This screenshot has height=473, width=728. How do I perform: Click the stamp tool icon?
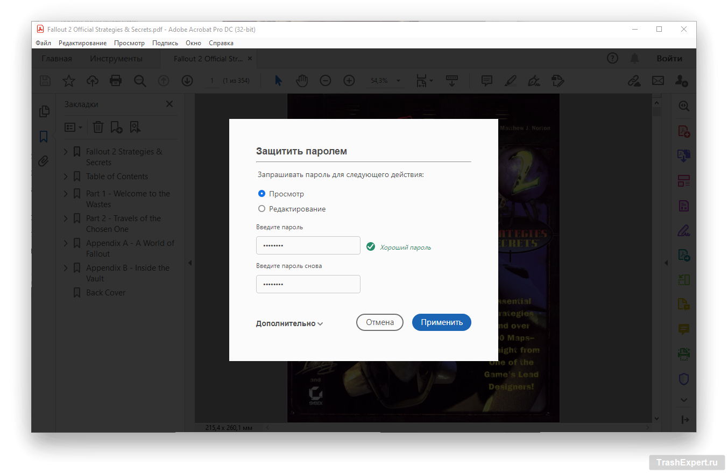557,81
